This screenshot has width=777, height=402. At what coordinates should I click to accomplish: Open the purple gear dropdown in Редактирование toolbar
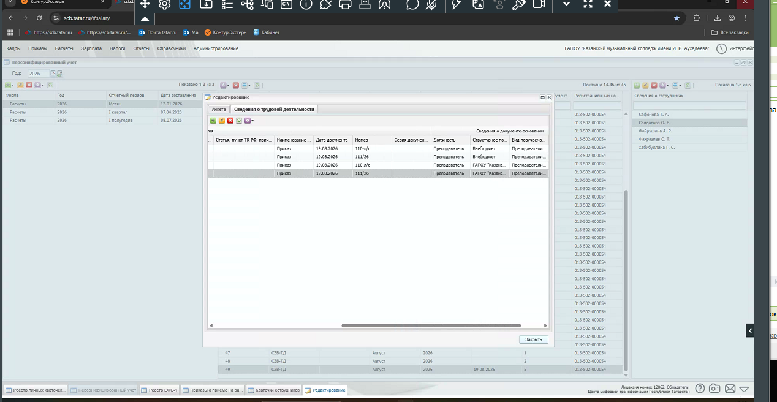[249, 121]
